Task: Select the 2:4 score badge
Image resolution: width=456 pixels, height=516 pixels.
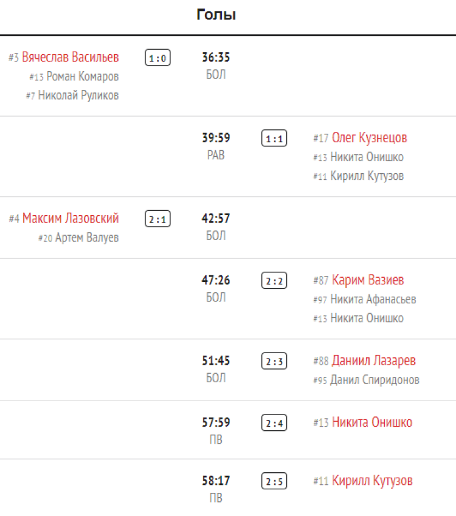Action: (274, 423)
